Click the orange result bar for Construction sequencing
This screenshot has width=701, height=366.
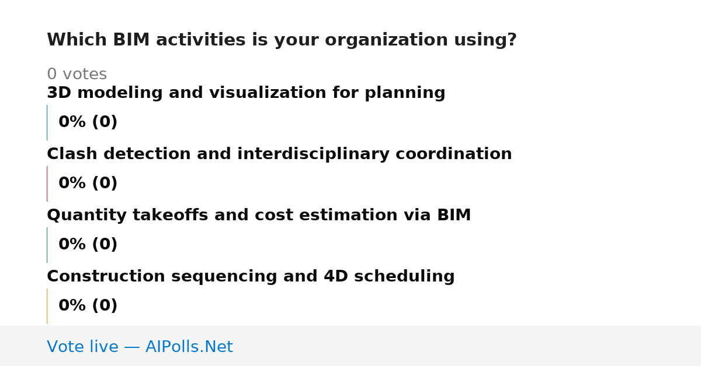click(47, 306)
